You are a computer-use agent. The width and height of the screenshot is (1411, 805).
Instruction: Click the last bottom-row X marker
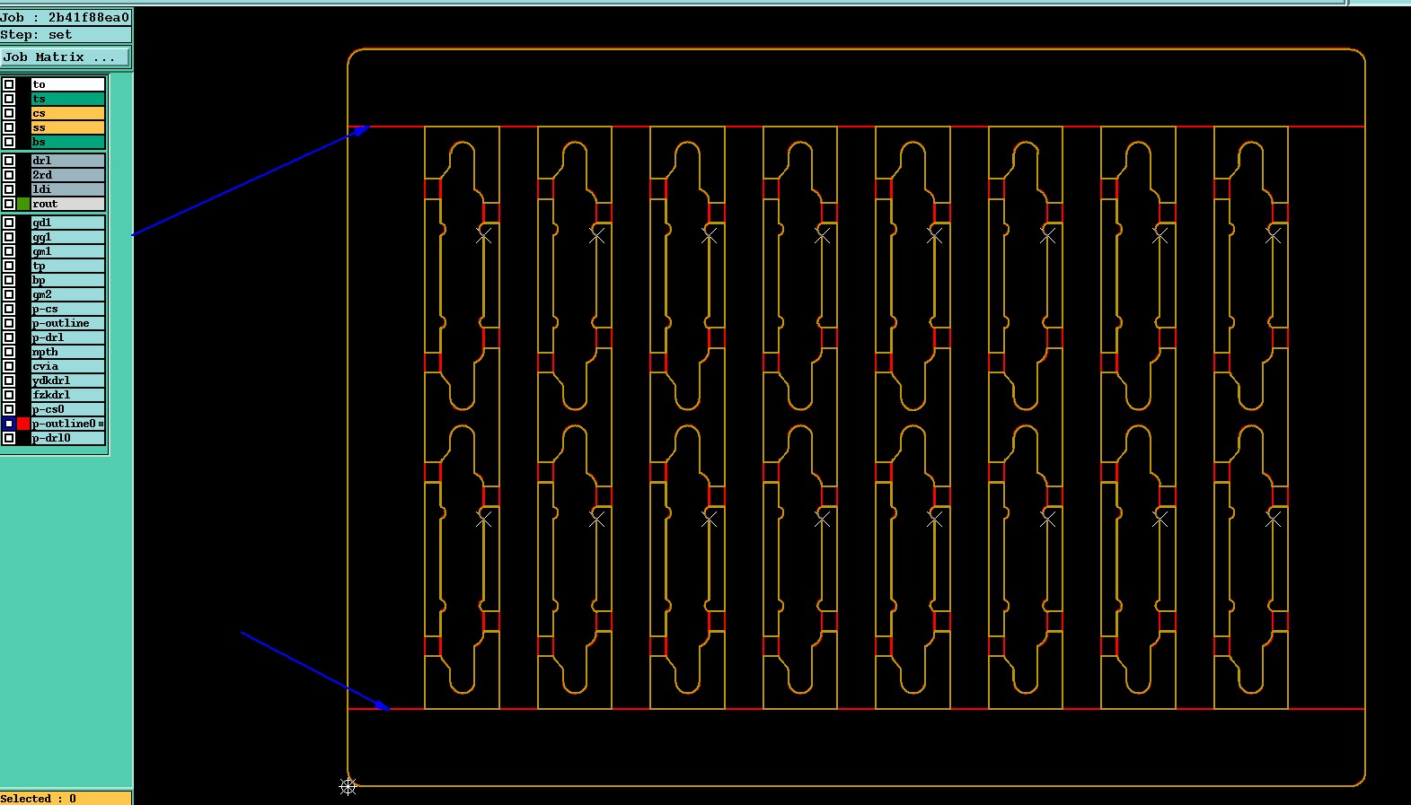pyautogui.click(x=1274, y=519)
